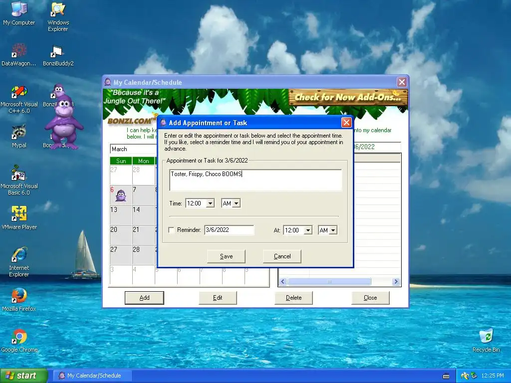Open the on-screen keyboard tray icon
Viewport: 511px width, 383px height.
[446, 376]
